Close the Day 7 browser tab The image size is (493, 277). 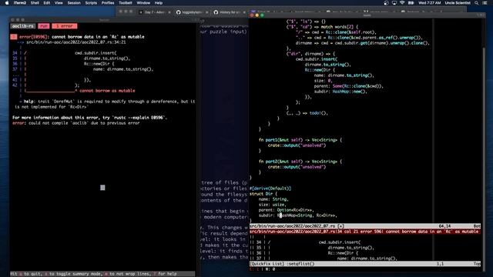169,12
